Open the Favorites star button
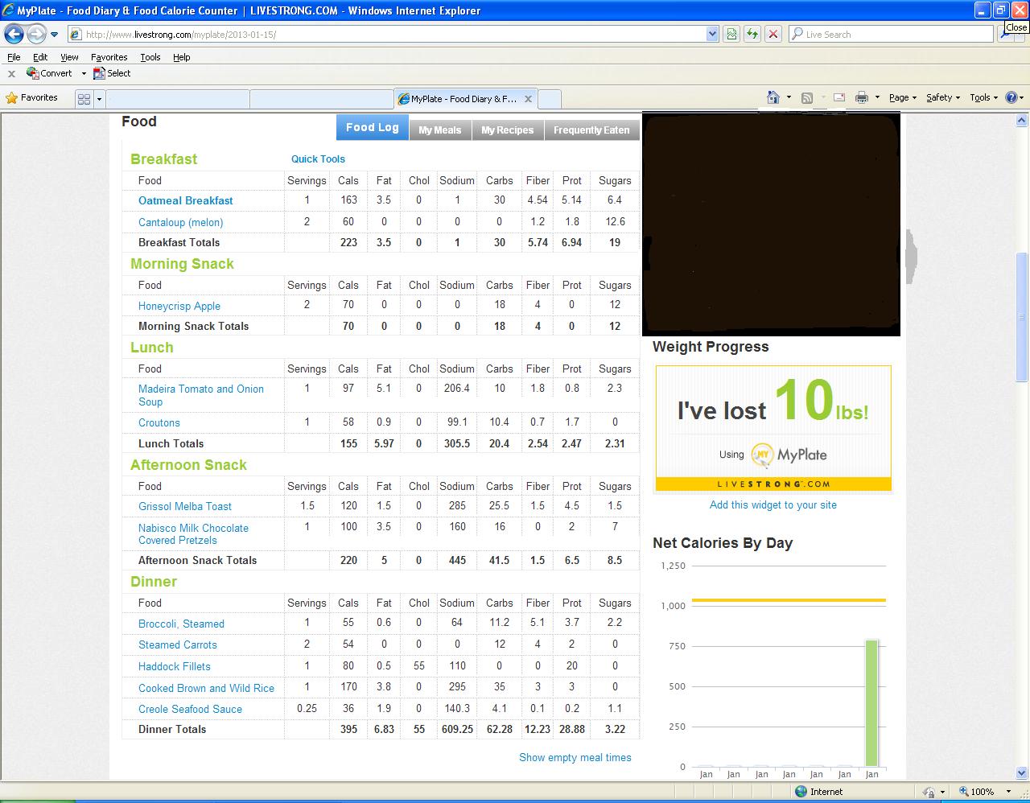This screenshot has width=1030, height=803. 32,97
